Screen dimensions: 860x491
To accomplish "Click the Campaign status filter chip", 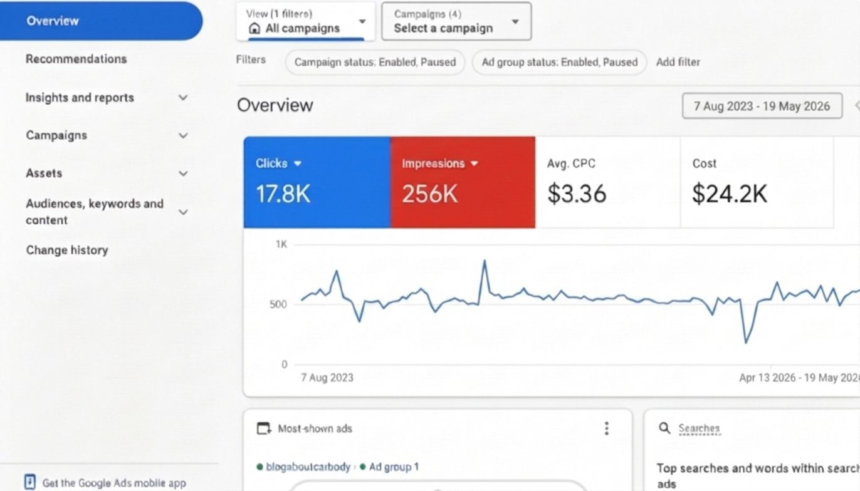I will pos(375,62).
